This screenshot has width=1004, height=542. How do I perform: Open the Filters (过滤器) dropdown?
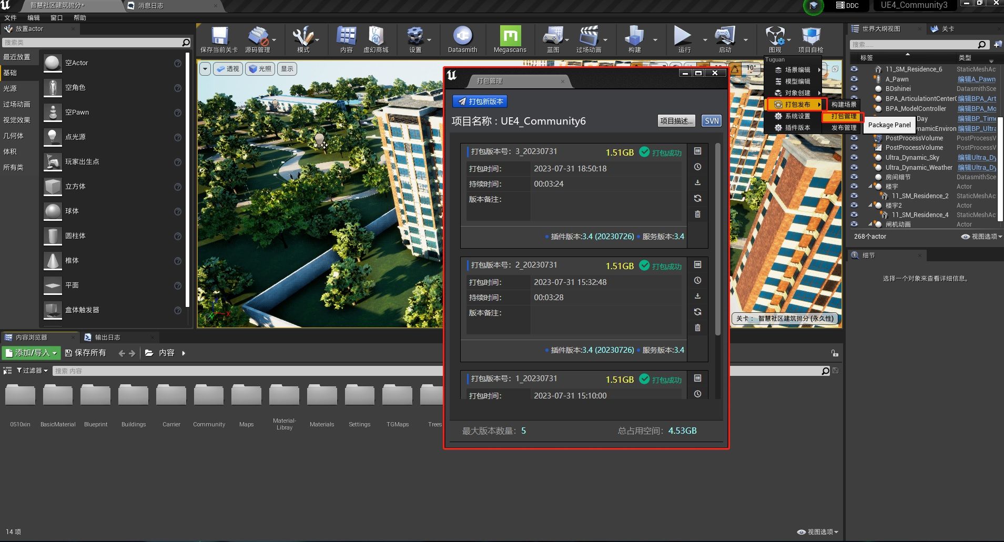coord(32,371)
